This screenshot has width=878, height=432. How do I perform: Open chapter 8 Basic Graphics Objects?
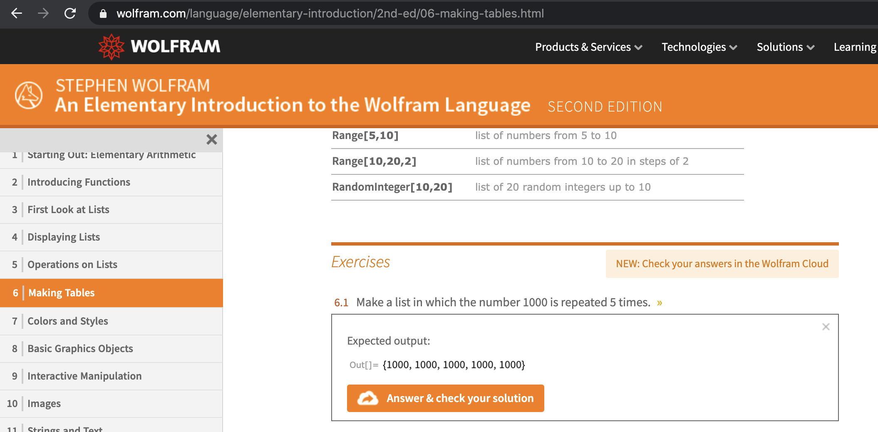[111, 349]
